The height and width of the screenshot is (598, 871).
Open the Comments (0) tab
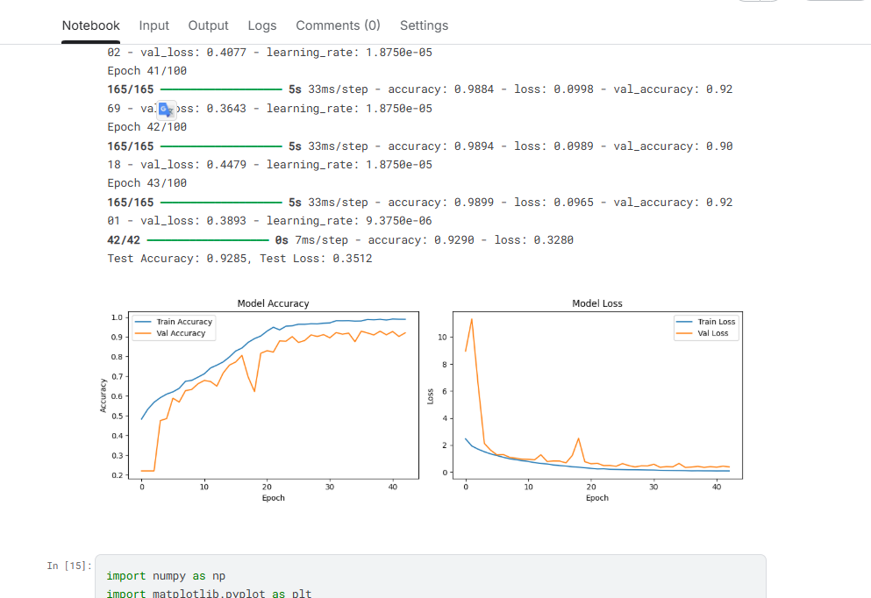coord(338,25)
